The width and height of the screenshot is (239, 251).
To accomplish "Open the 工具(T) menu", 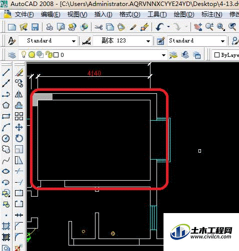I will tap(157, 14).
